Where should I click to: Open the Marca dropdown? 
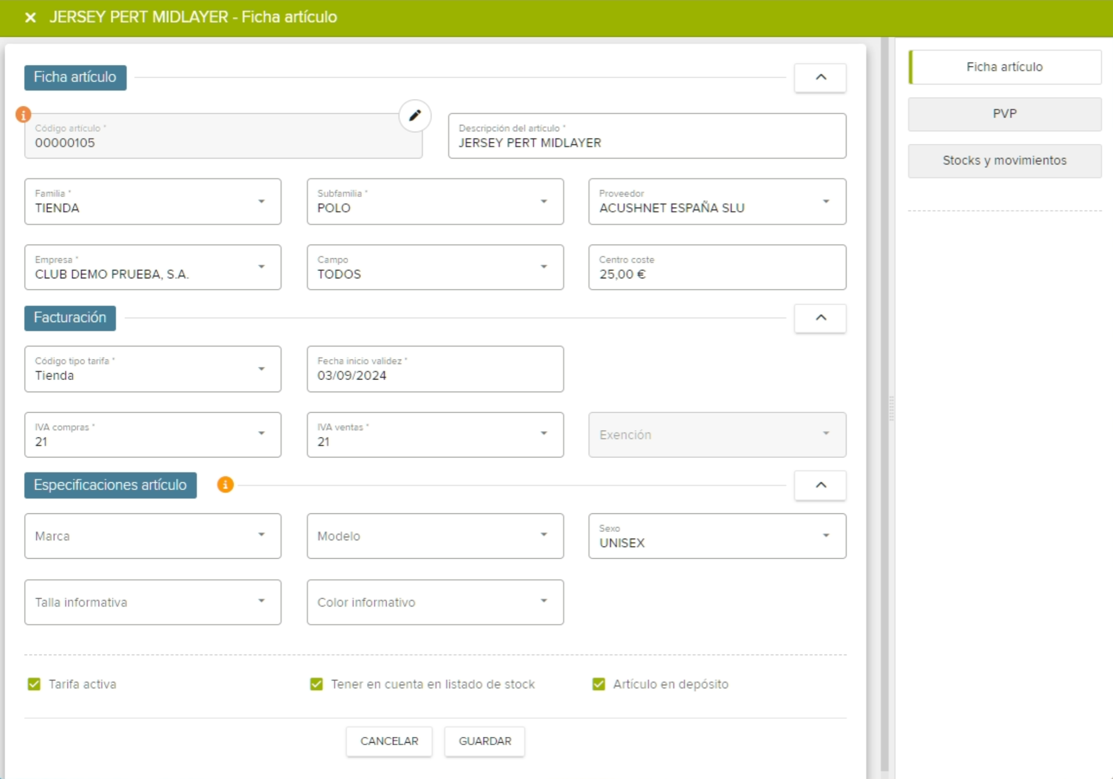[153, 536]
